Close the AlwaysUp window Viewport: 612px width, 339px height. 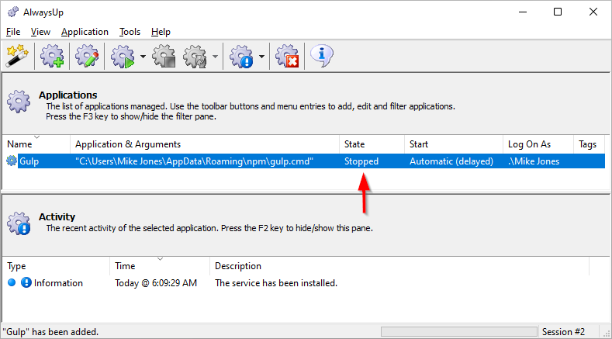point(593,12)
